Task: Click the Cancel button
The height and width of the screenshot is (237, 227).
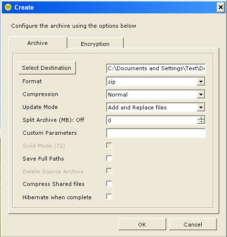Action: 193,225
